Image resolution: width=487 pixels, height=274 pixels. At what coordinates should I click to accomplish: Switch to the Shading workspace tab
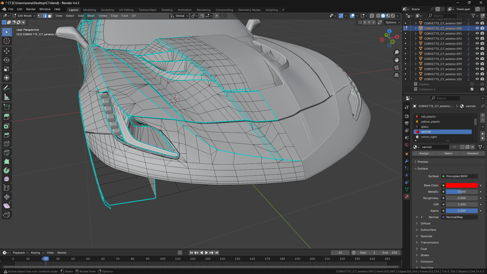[167, 10]
